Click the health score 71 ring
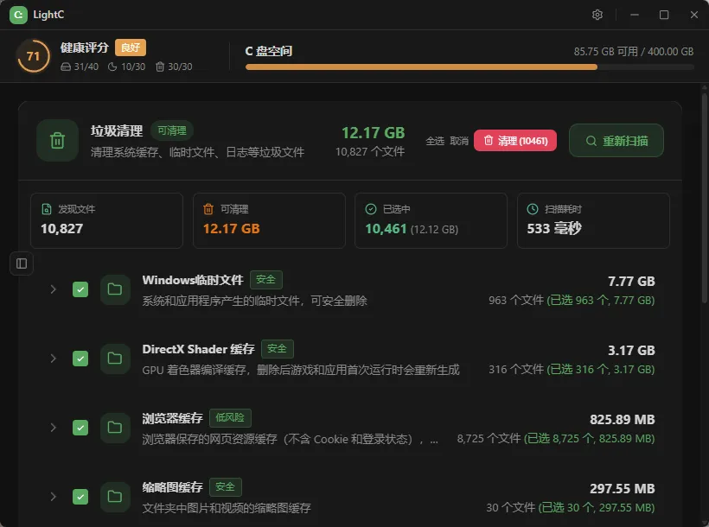The image size is (709, 527). [33, 56]
